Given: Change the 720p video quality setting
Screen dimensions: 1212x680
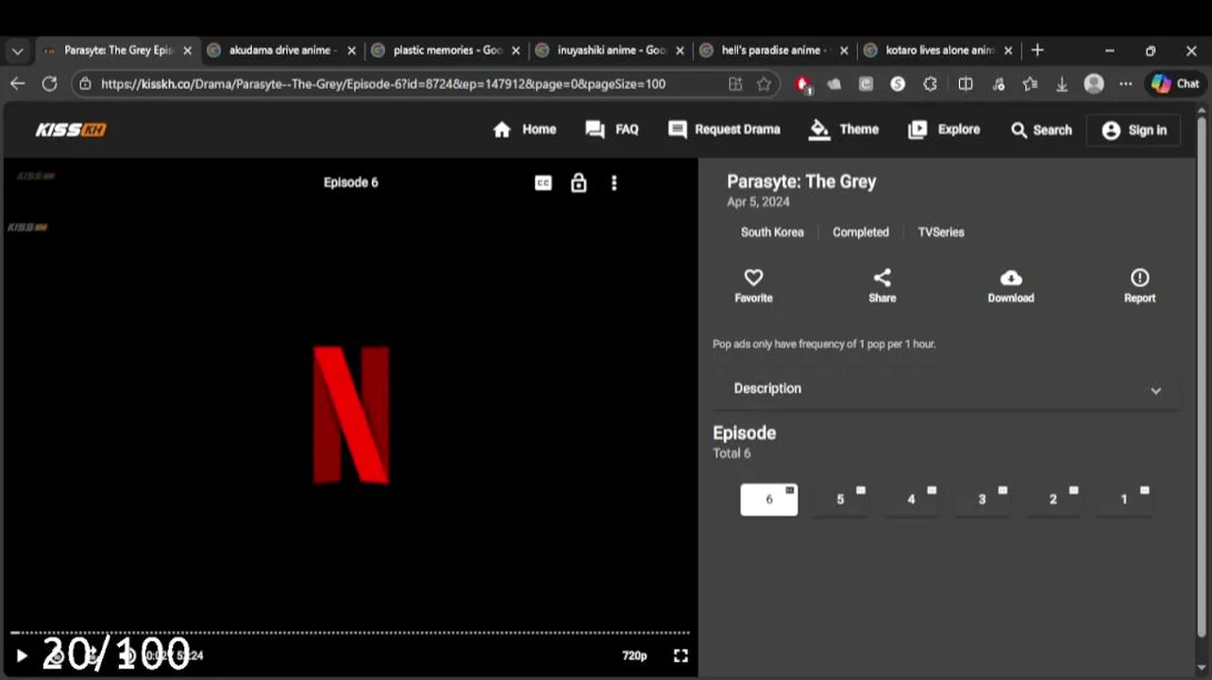Looking at the screenshot, I should coord(634,655).
